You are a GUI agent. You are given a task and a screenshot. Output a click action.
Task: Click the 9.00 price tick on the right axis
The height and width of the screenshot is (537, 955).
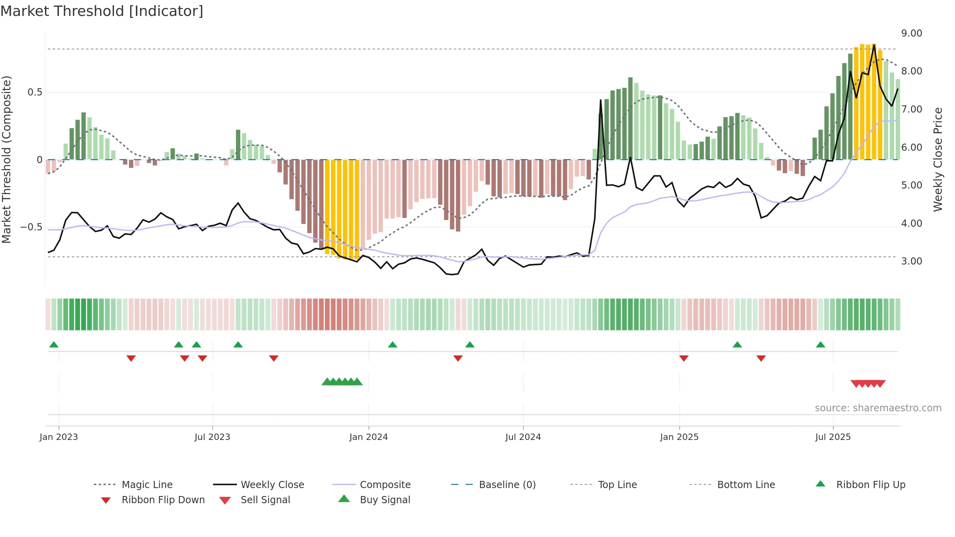(912, 33)
